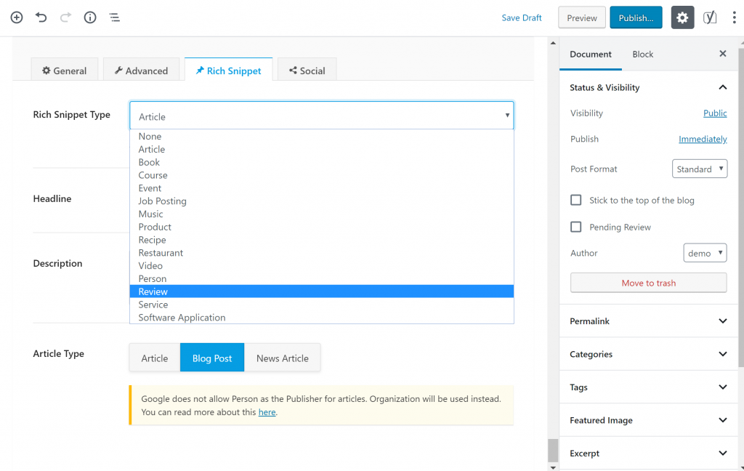Open the content structure info icon

pyautogui.click(x=90, y=17)
